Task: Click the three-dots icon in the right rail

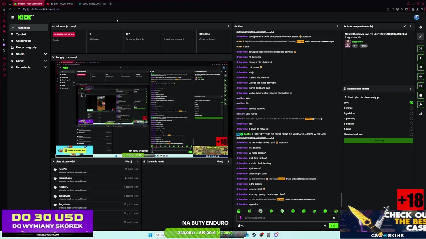Action: click(421, 114)
